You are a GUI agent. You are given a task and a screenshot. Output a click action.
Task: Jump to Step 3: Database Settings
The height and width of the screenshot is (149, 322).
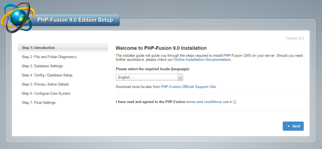pos(42,66)
